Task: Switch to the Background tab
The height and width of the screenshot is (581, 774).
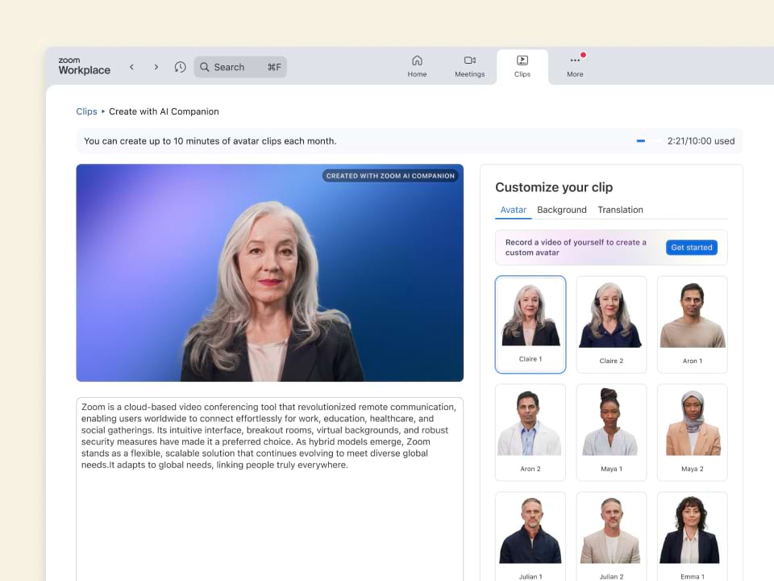Action: [561, 210]
